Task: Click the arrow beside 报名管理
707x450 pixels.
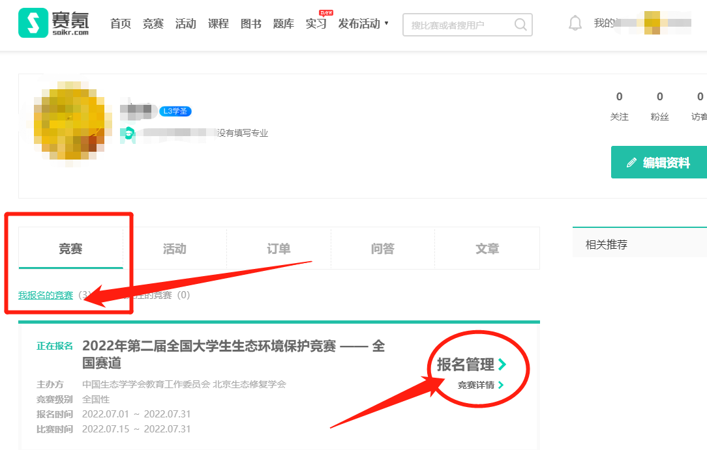Action: 502,365
